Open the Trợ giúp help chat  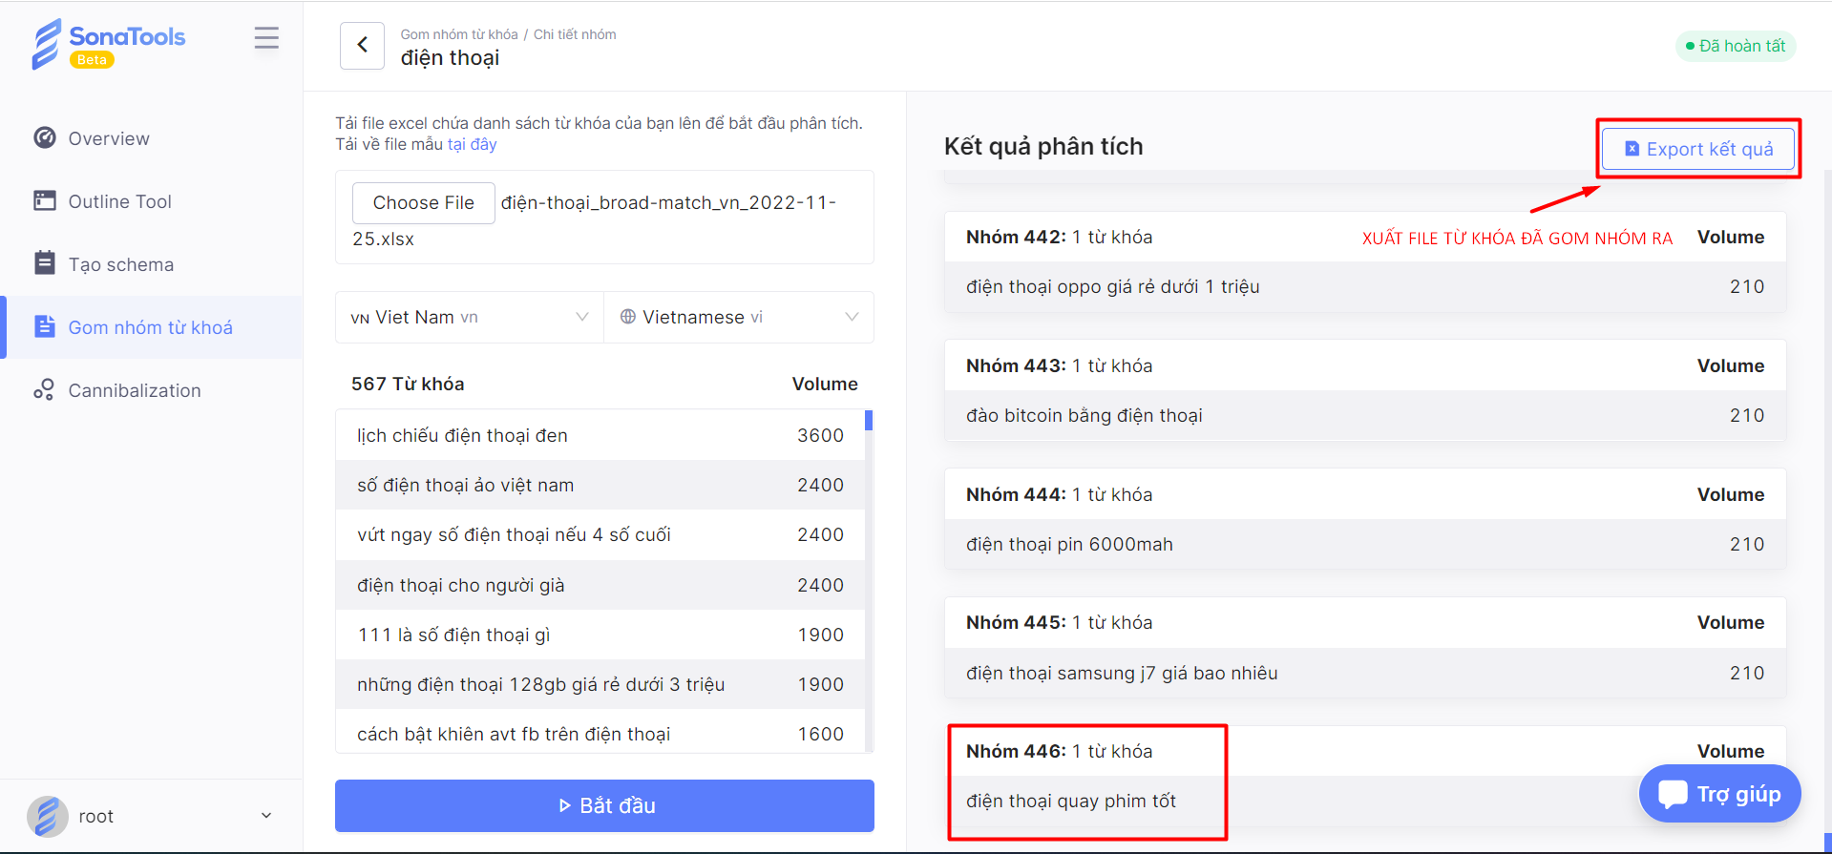coord(1720,794)
